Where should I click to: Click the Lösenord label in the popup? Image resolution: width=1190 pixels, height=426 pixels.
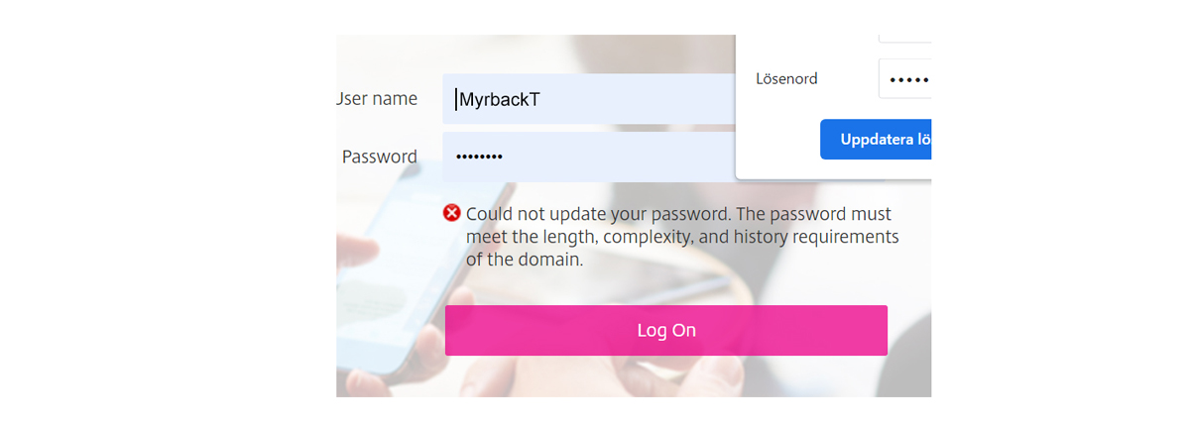[786, 78]
